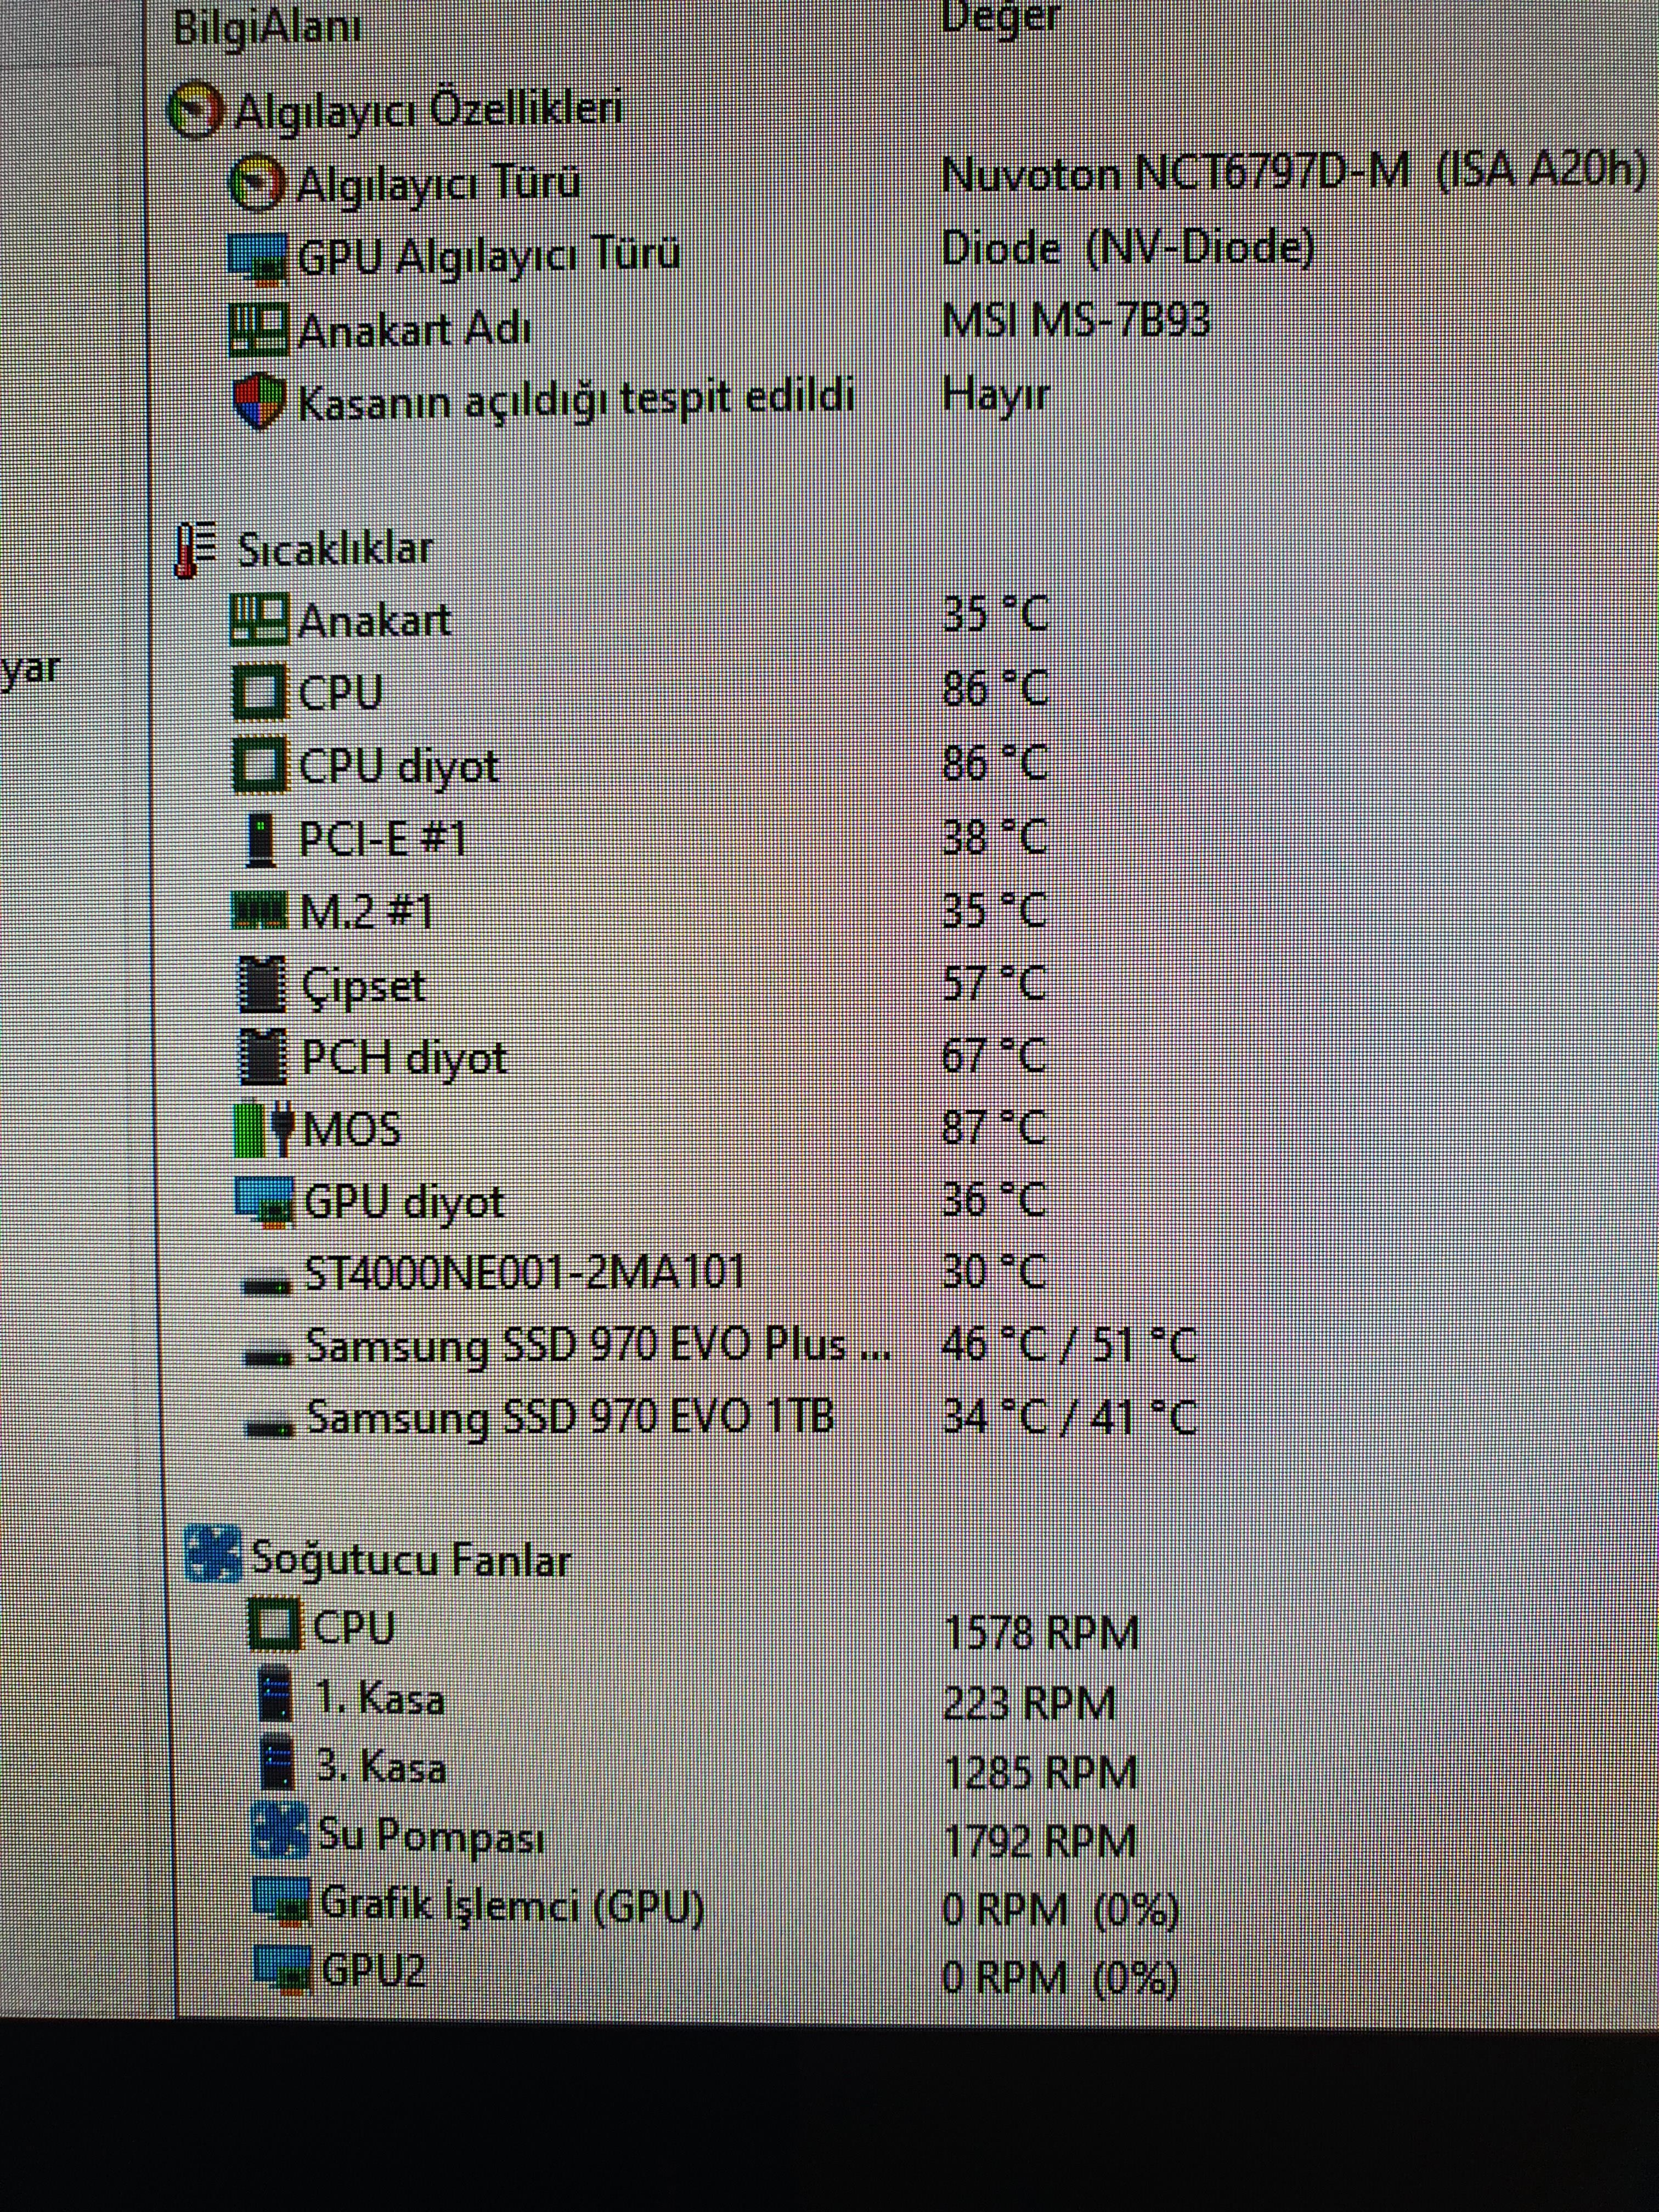This screenshot has width=1659, height=2212.
Task: Click the Samsung SSD 970 EVO 1TB drive icon
Action: (x=270, y=1428)
